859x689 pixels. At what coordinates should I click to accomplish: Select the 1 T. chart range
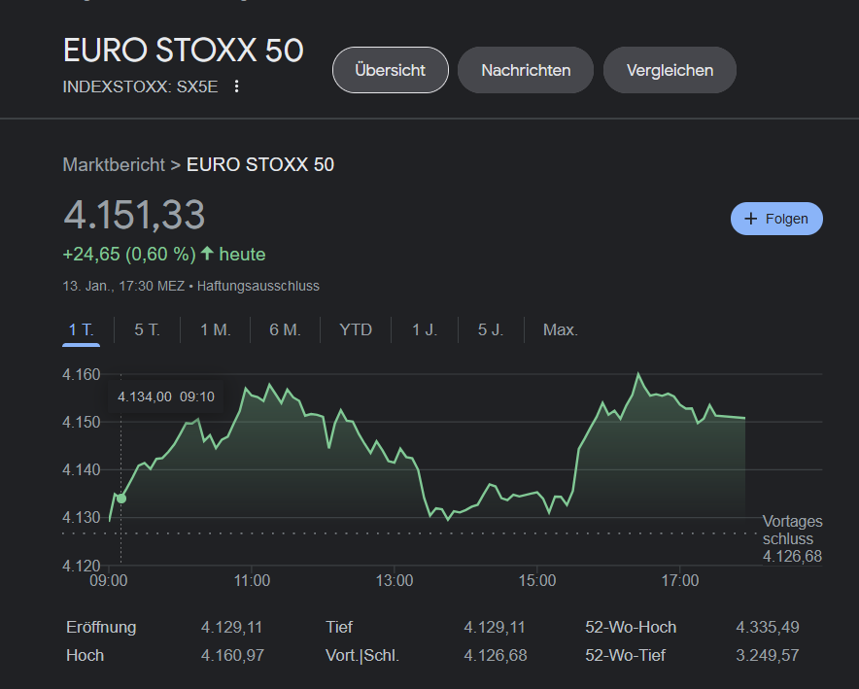(81, 329)
